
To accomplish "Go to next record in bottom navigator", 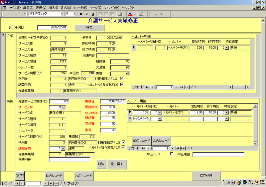I will [46, 183].
